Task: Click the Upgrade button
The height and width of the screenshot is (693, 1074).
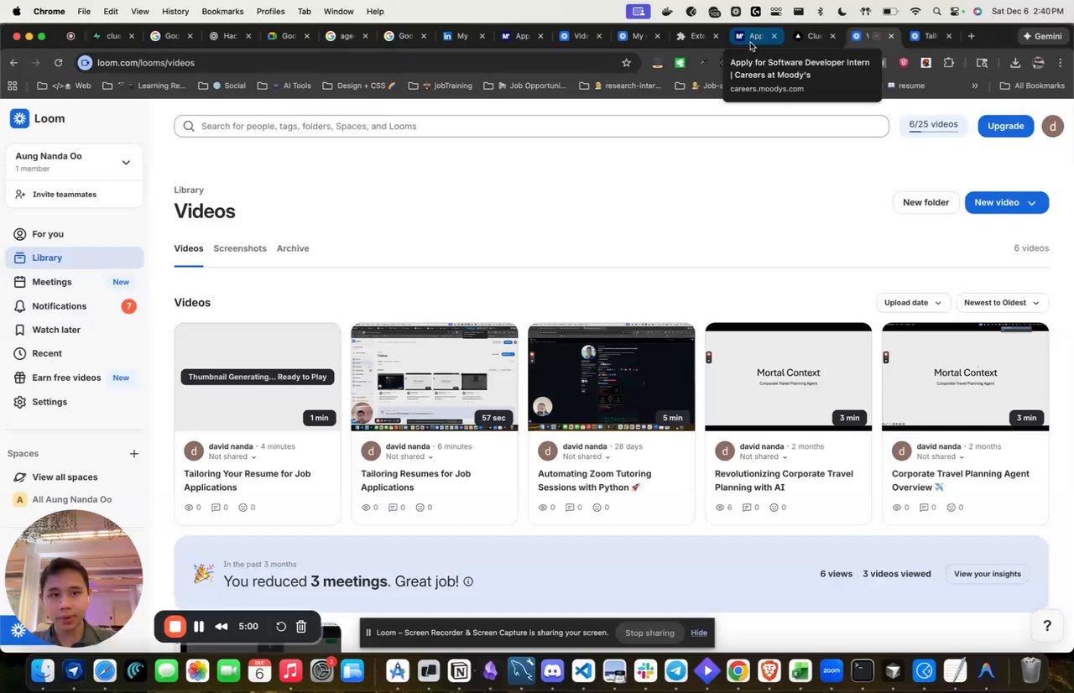Action: (1005, 126)
